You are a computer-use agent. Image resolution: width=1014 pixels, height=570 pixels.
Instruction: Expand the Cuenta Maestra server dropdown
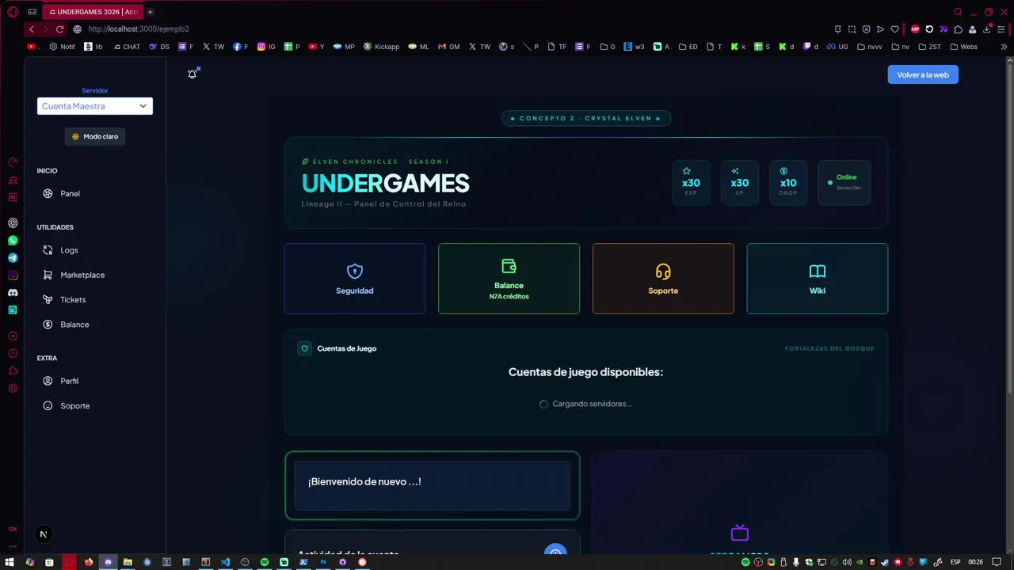click(95, 106)
